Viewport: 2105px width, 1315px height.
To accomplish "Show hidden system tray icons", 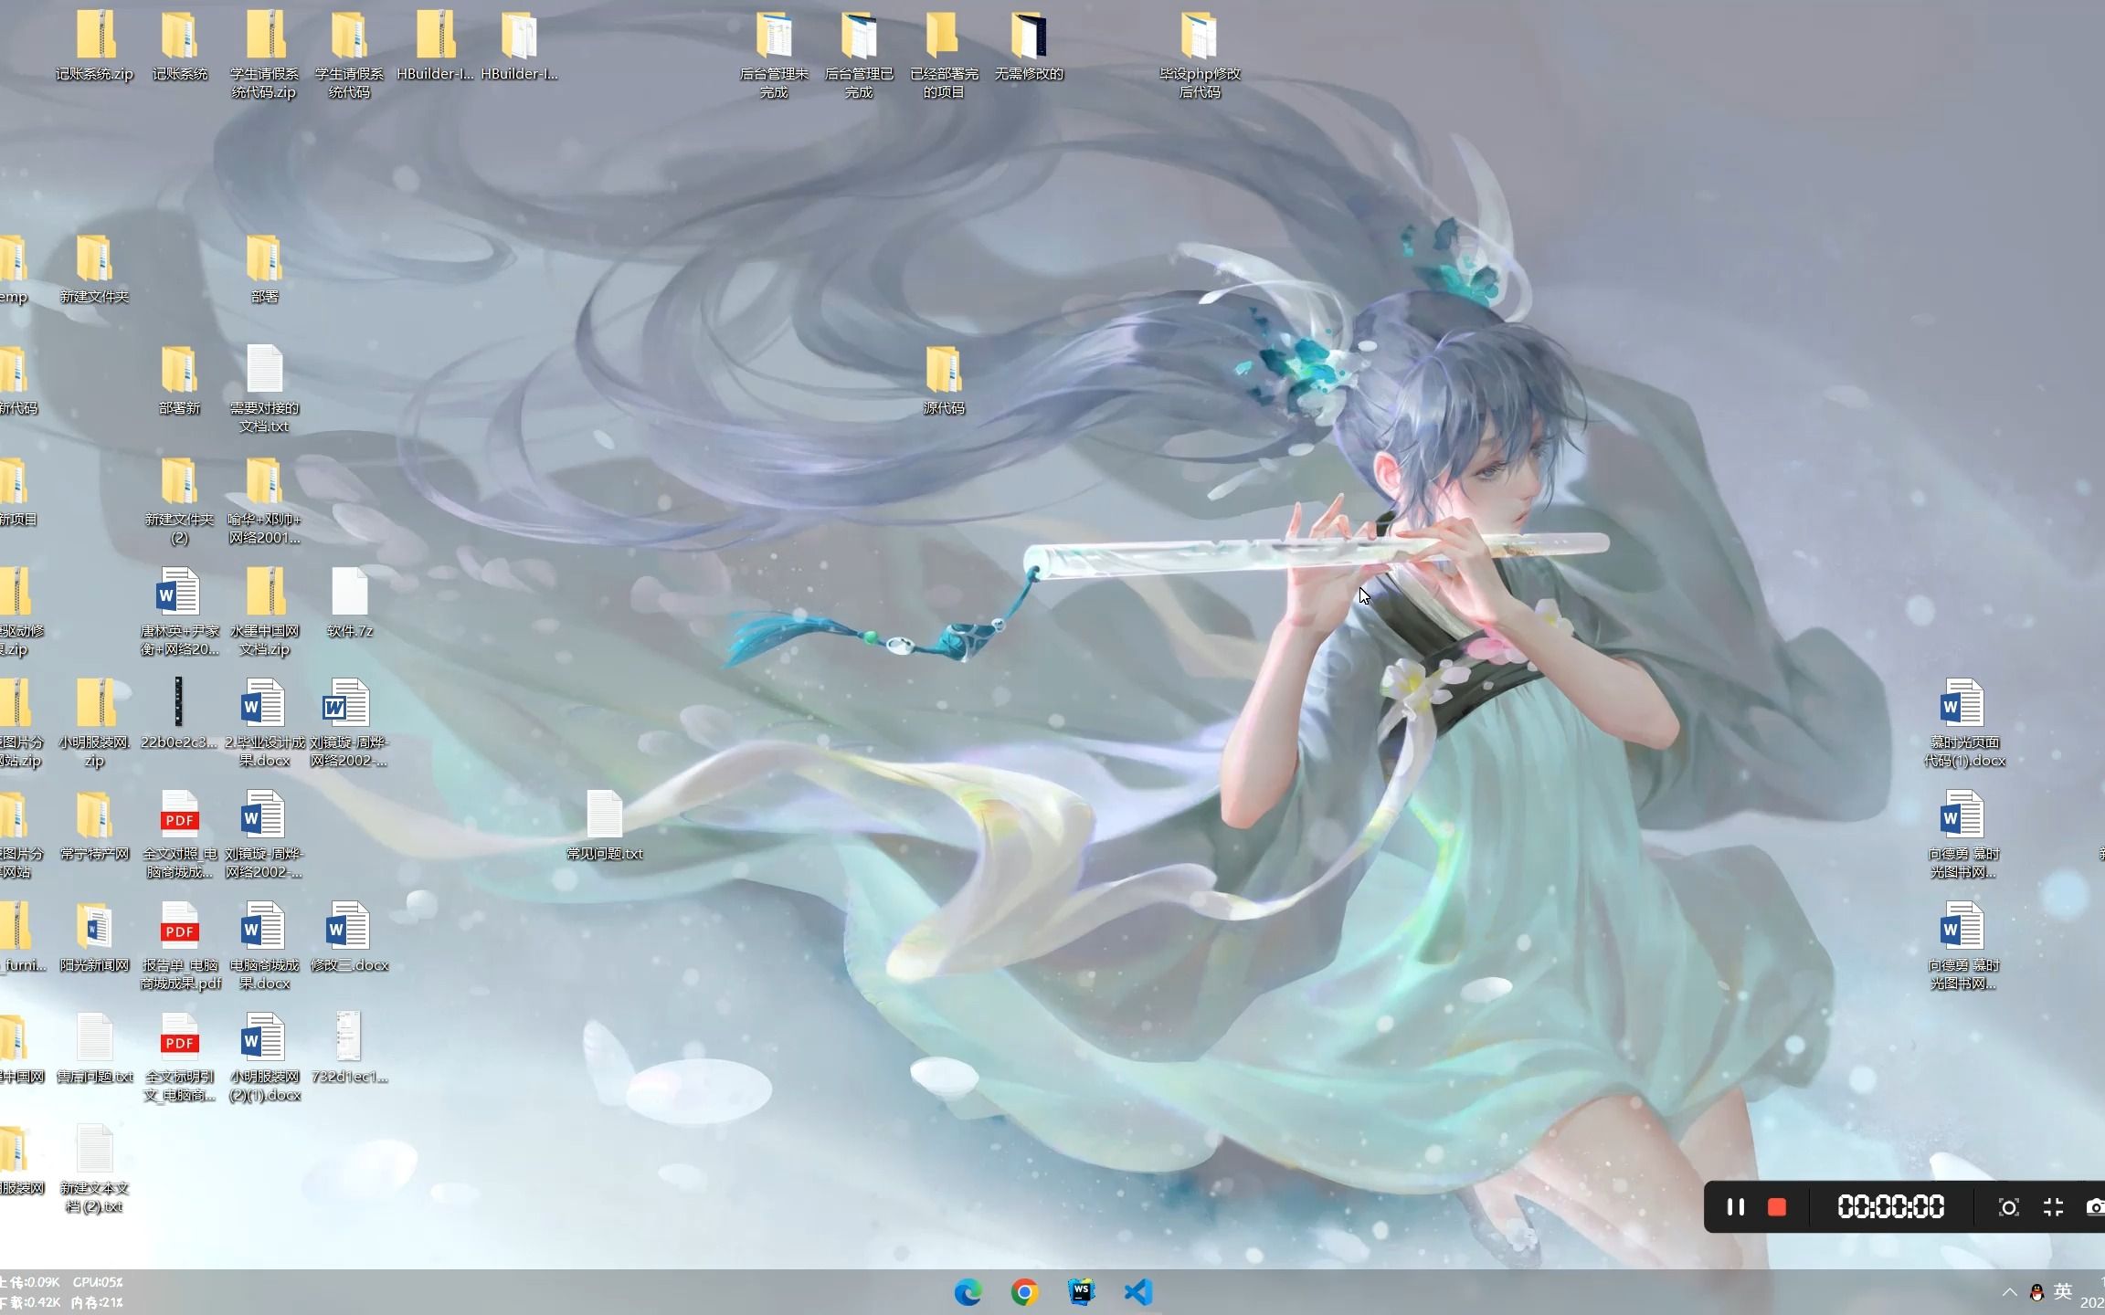I will tap(2009, 1292).
